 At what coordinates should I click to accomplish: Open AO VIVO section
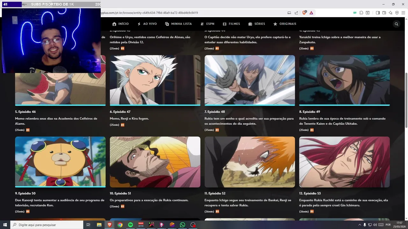point(147,24)
